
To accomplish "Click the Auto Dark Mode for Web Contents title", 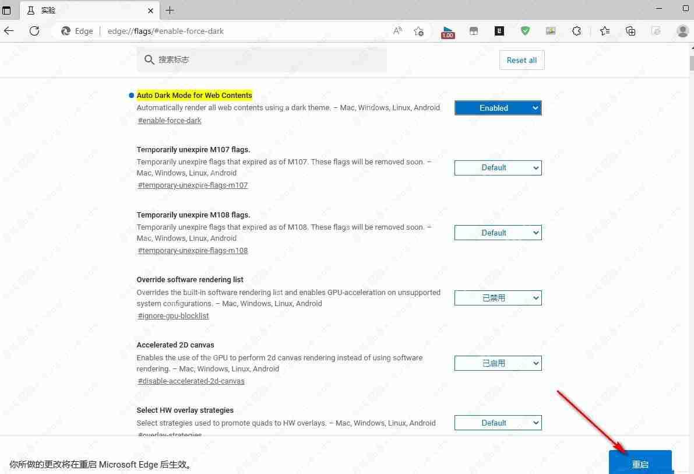I will pos(194,95).
